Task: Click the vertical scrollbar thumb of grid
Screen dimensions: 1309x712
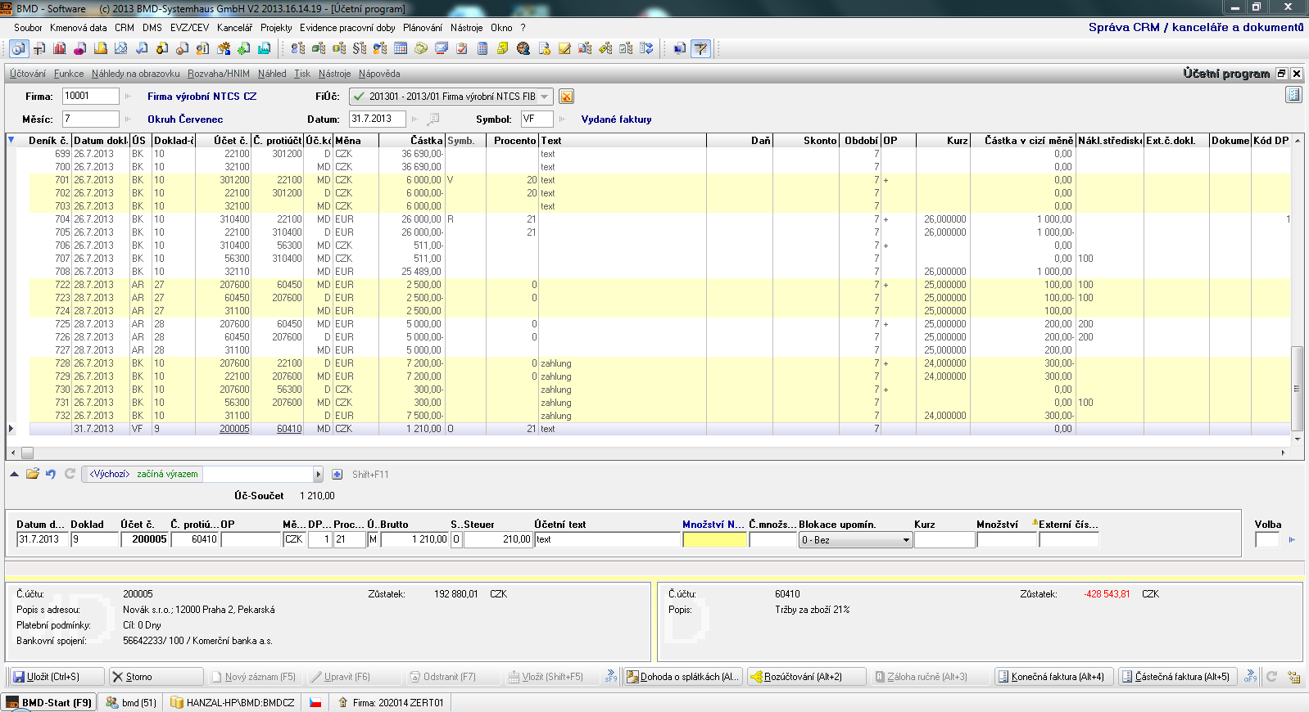Action: [x=1297, y=389]
